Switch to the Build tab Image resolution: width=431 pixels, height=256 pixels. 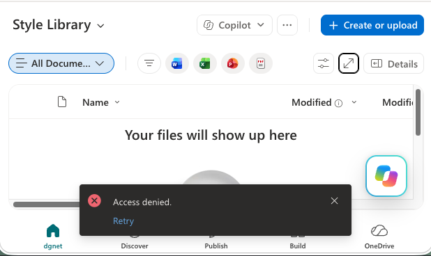298,241
